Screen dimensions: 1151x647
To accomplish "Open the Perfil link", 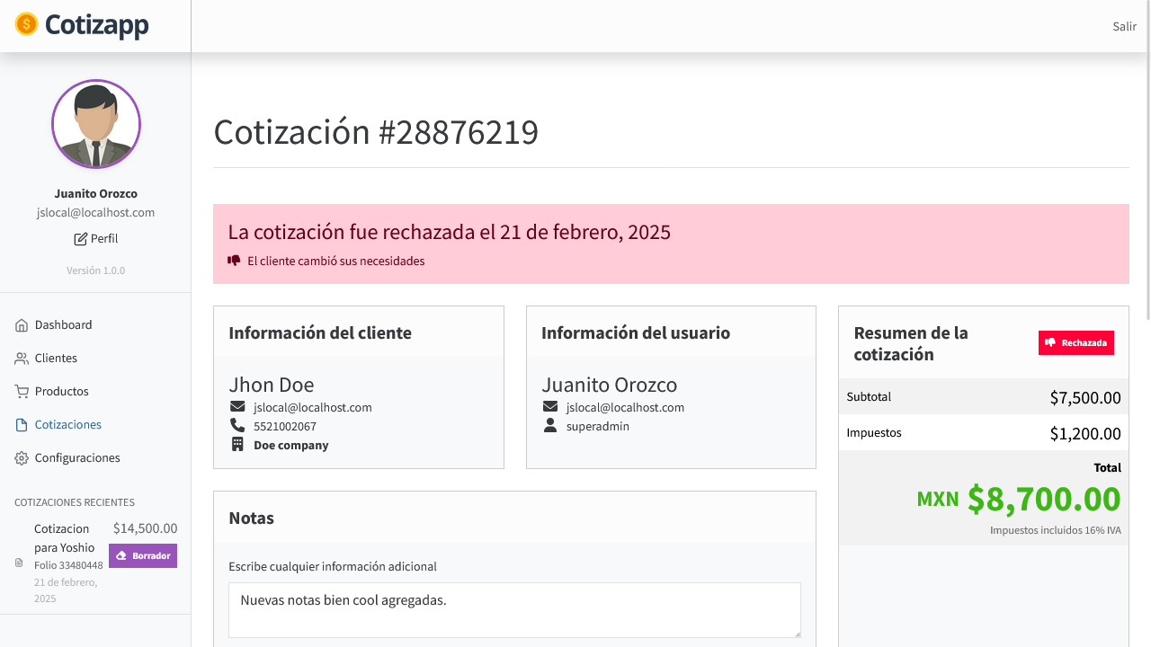I will pos(95,239).
